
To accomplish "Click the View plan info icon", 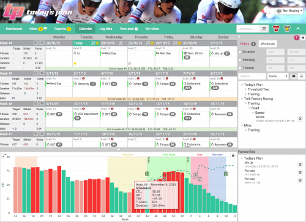I will (136, 29).
